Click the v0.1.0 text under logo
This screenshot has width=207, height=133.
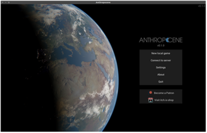tap(161, 45)
